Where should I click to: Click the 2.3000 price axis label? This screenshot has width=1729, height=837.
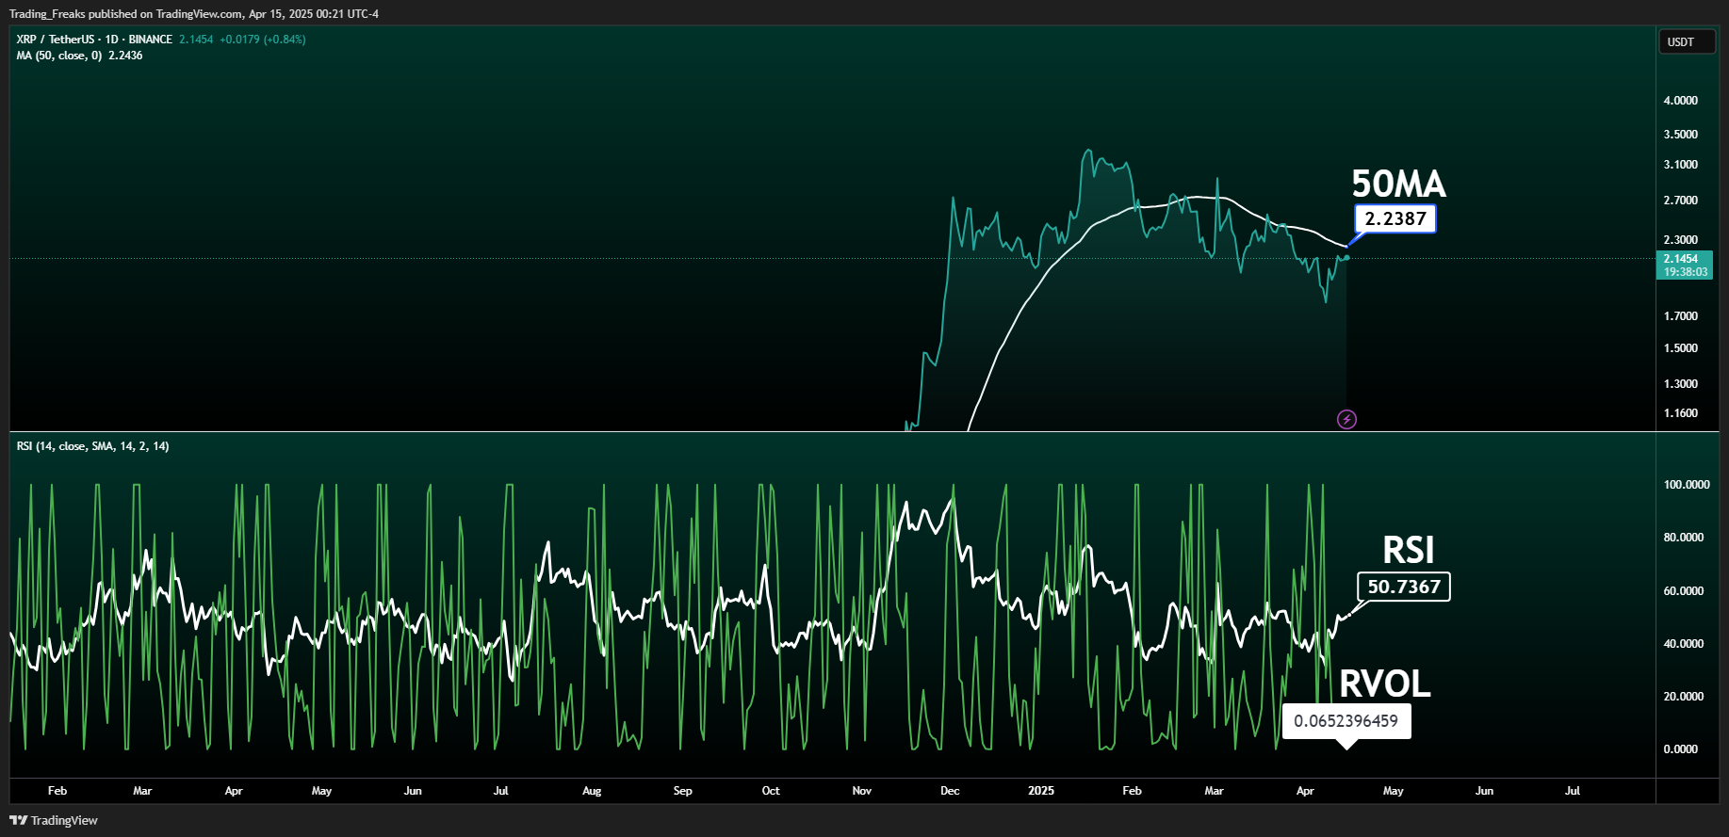click(x=1681, y=240)
